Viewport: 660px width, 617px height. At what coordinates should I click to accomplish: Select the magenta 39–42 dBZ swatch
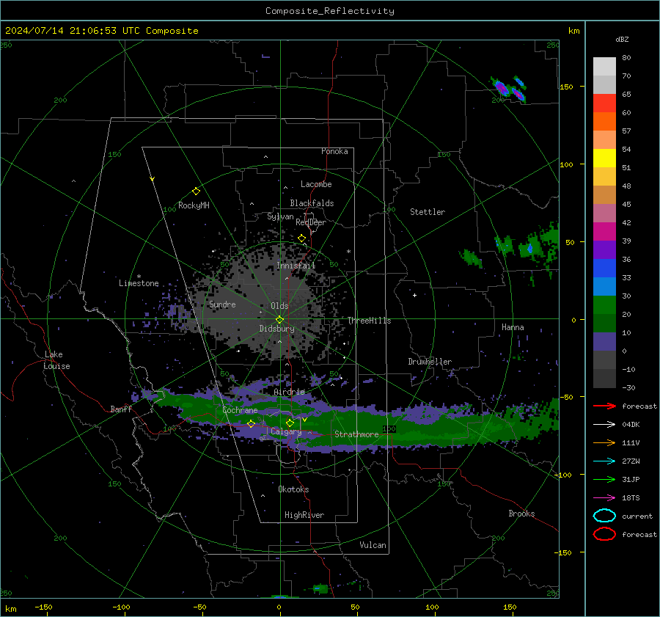(604, 232)
